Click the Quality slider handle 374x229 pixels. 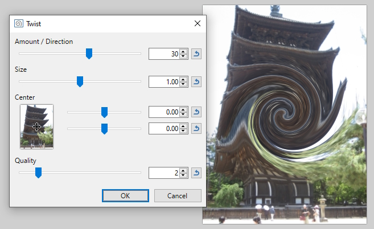point(38,173)
